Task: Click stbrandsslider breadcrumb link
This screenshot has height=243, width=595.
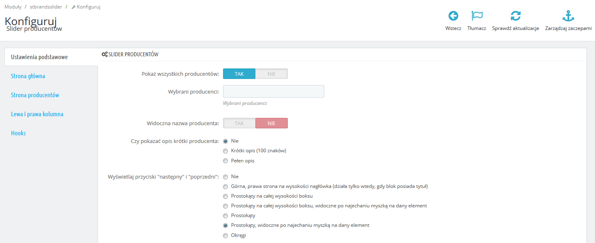Action: point(46,7)
